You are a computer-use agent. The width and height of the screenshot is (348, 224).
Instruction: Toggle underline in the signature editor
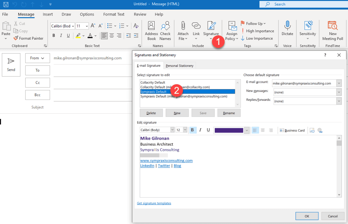tap(208, 130)
